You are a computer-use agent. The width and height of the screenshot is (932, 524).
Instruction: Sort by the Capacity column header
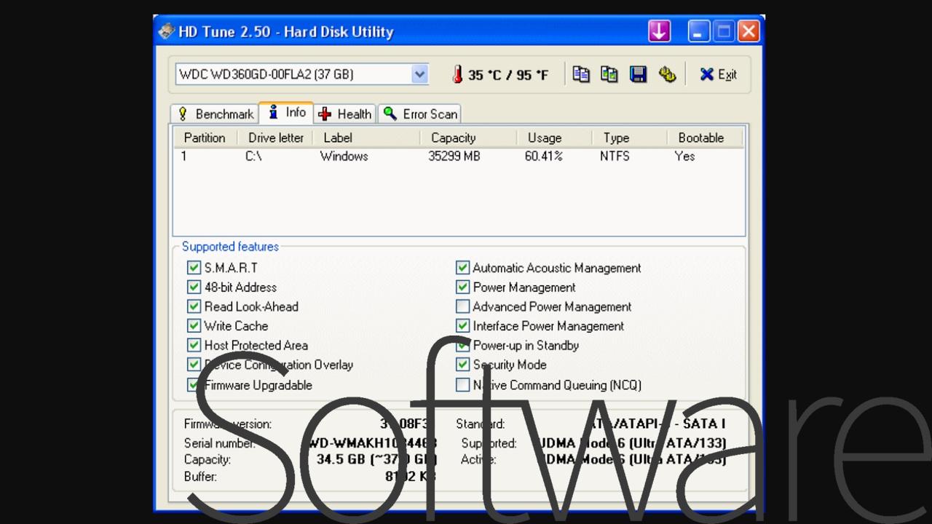(468, 138)
